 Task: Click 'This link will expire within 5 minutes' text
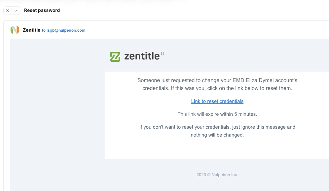[217, 114]
